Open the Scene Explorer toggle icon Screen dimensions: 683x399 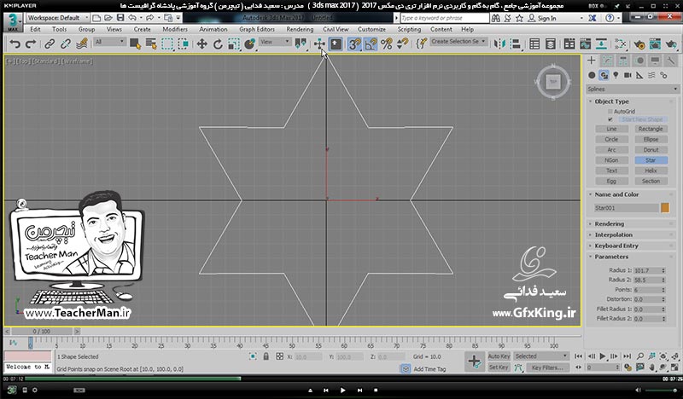534,43
